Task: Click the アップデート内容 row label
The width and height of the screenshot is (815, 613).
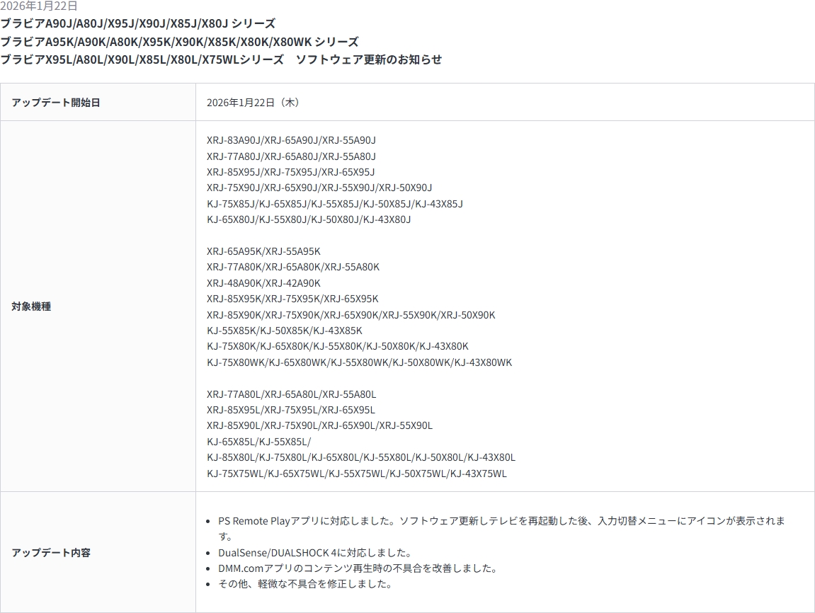Action: (x=51, y=553)
